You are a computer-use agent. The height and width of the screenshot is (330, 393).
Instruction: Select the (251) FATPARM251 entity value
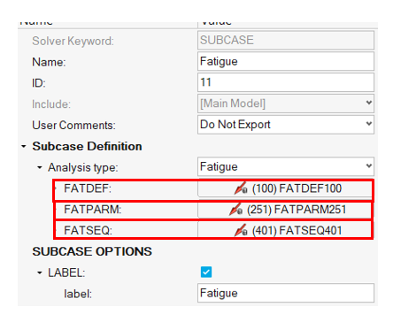click(297, 210)
